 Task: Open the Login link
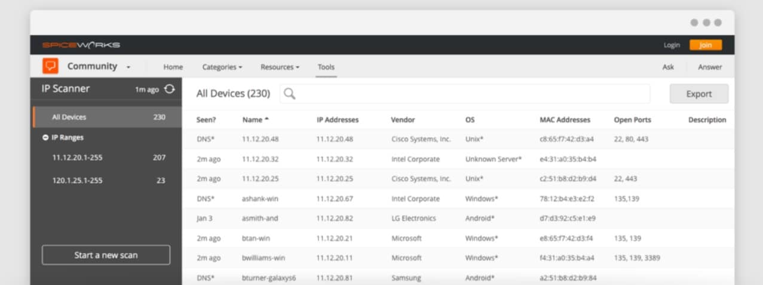coord(672,45)
